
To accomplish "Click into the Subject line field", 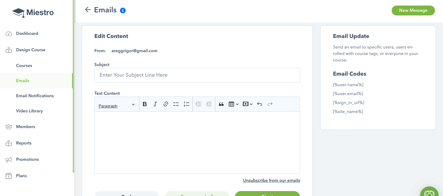I will pyautogui.click(x=197, y=75).
